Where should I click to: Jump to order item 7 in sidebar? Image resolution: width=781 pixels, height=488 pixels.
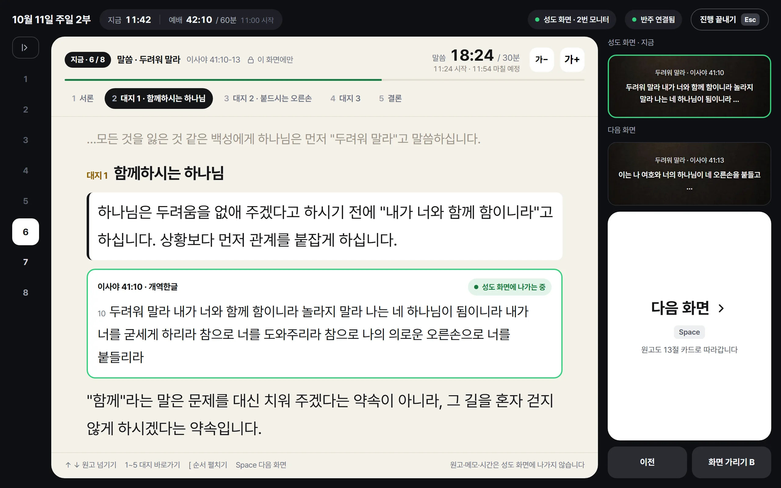(26, 262)
